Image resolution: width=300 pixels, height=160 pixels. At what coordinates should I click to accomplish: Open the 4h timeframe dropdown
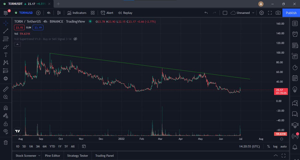pyautogui.click(x=48, y=12)
